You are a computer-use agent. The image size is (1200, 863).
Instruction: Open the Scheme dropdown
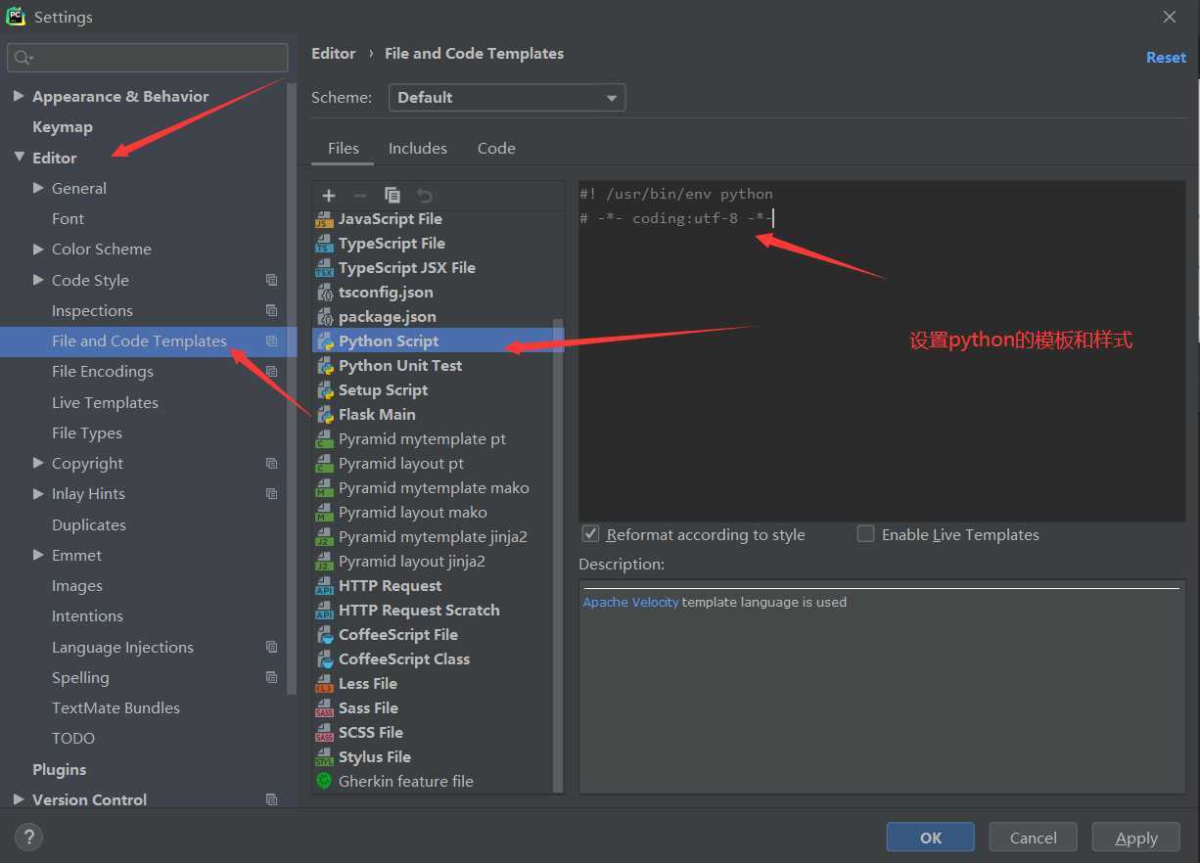507,97
